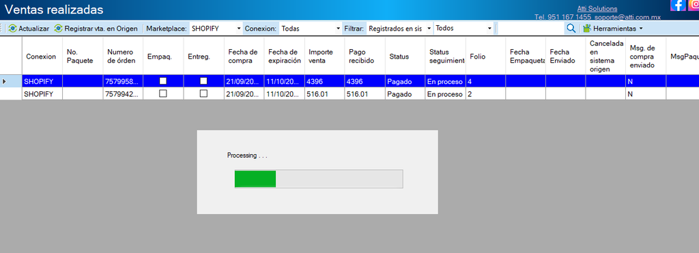The image size is (699, 253).
Task: Toggle Entreg. checkbox for folio 2 row
Action: 203,93
